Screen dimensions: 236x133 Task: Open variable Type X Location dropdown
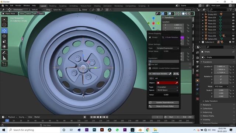(x=167, y=87)
